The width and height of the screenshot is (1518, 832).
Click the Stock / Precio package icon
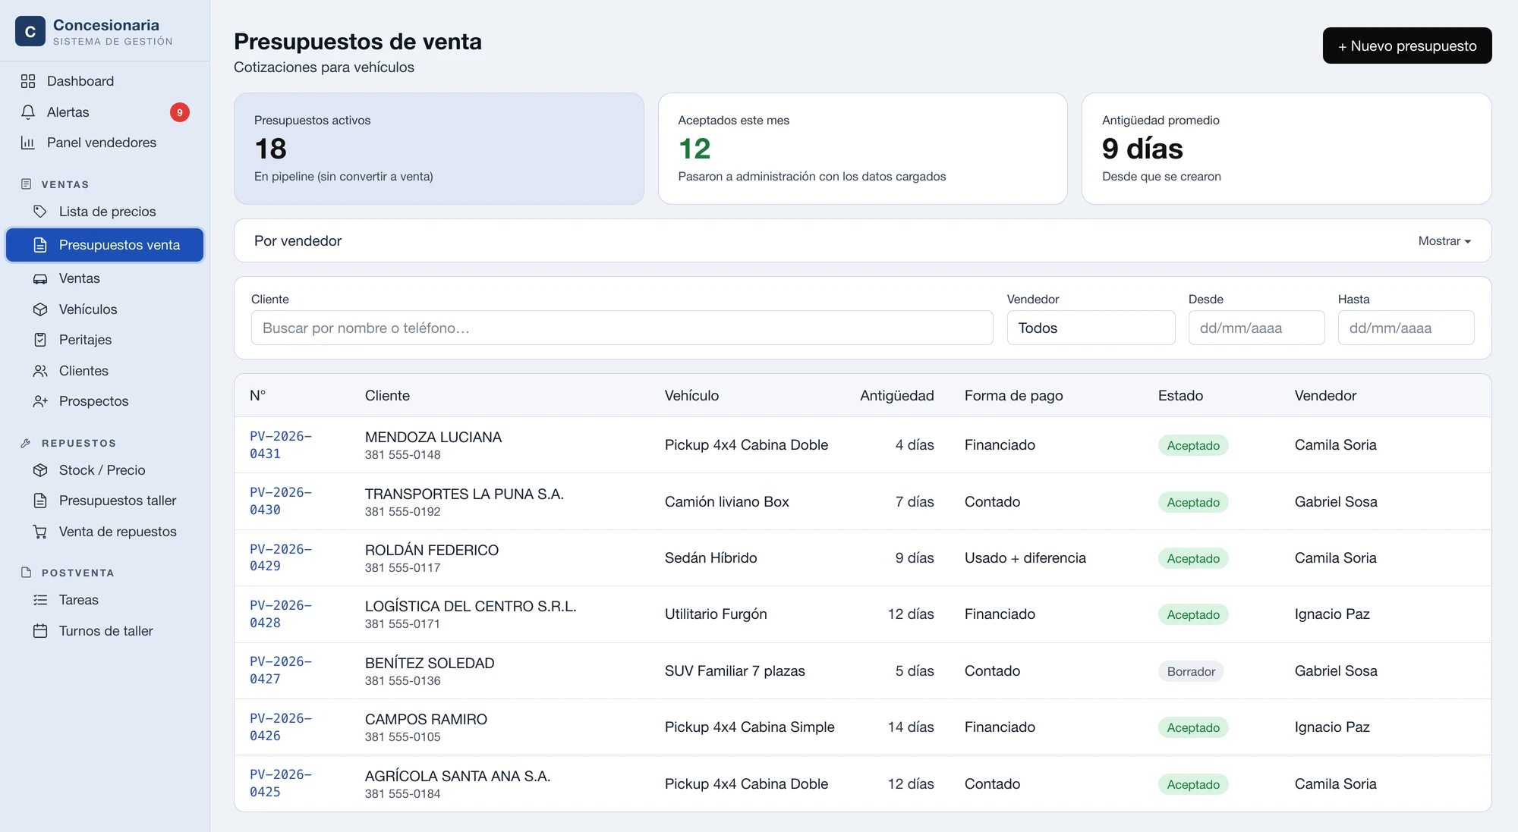pos(40,470)
